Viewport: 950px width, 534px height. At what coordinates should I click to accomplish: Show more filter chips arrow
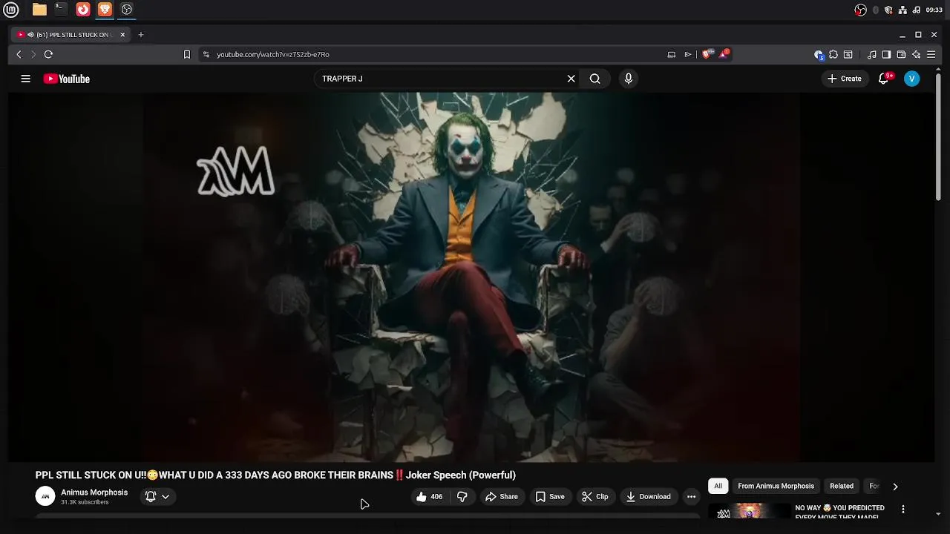tap(895, 487)
